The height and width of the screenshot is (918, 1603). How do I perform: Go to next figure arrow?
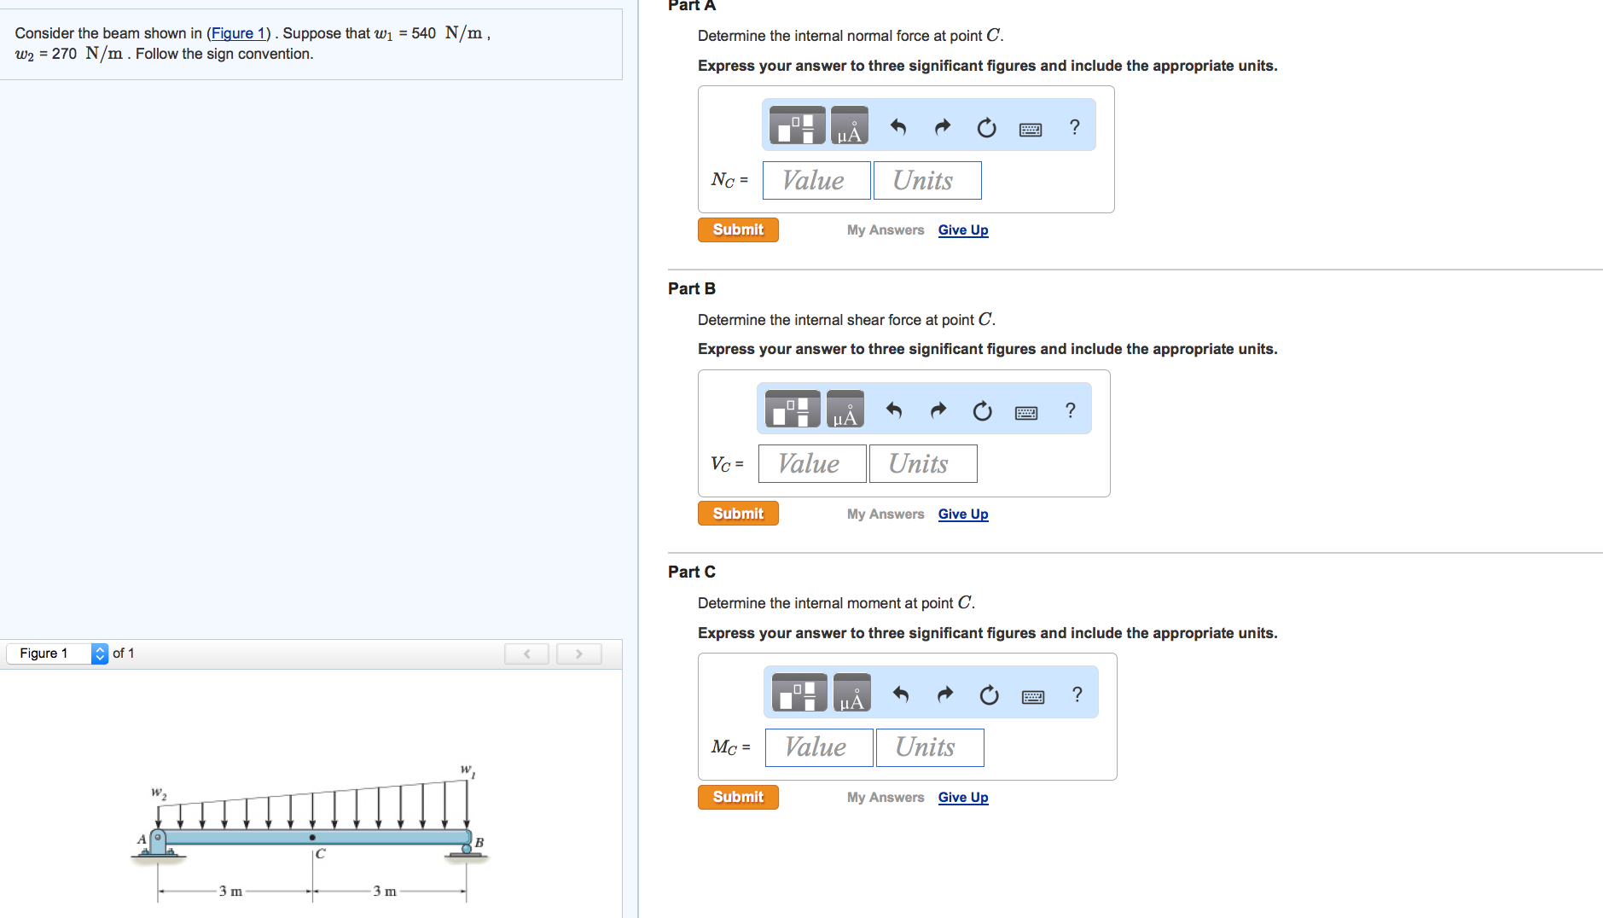tap(578, 654)
